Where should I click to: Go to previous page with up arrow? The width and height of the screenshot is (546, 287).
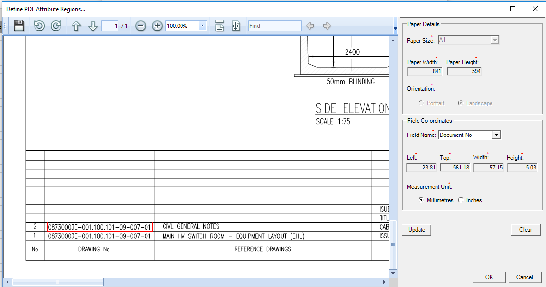click(76, 25)
